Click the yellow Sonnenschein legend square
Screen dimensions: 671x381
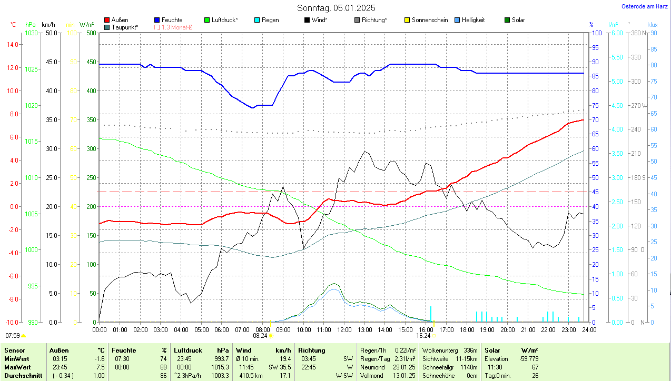407,20
